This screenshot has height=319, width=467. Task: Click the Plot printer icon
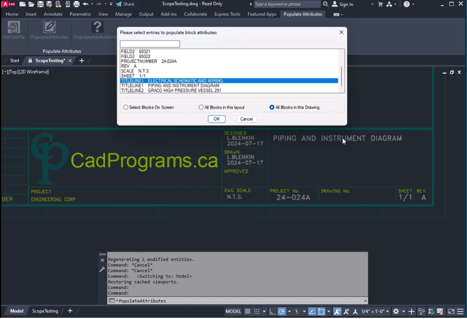tap(77, 4)
